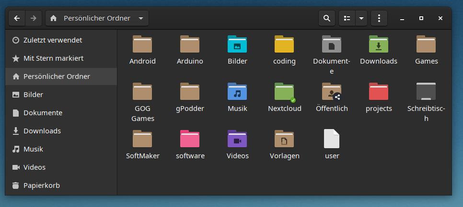Select Zuletzt verwendet in the sidebar

[x=61, y=40]
